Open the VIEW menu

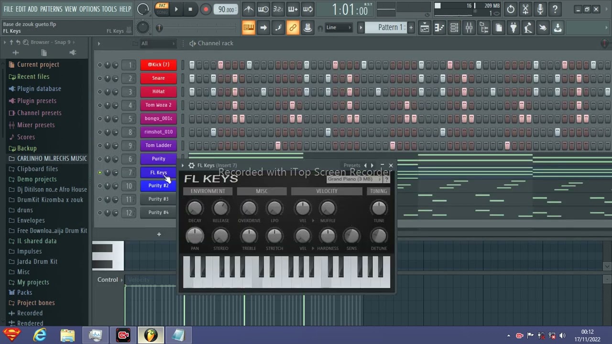pos(71,9)
